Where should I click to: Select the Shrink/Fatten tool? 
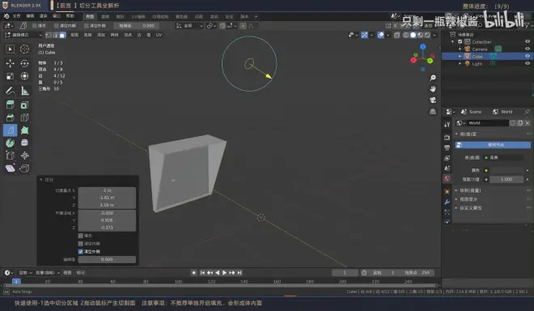point(24,155)
